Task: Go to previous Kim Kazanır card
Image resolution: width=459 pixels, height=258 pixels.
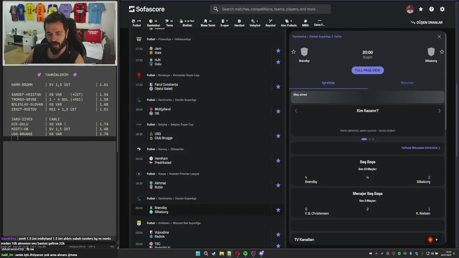Action: 296,111
